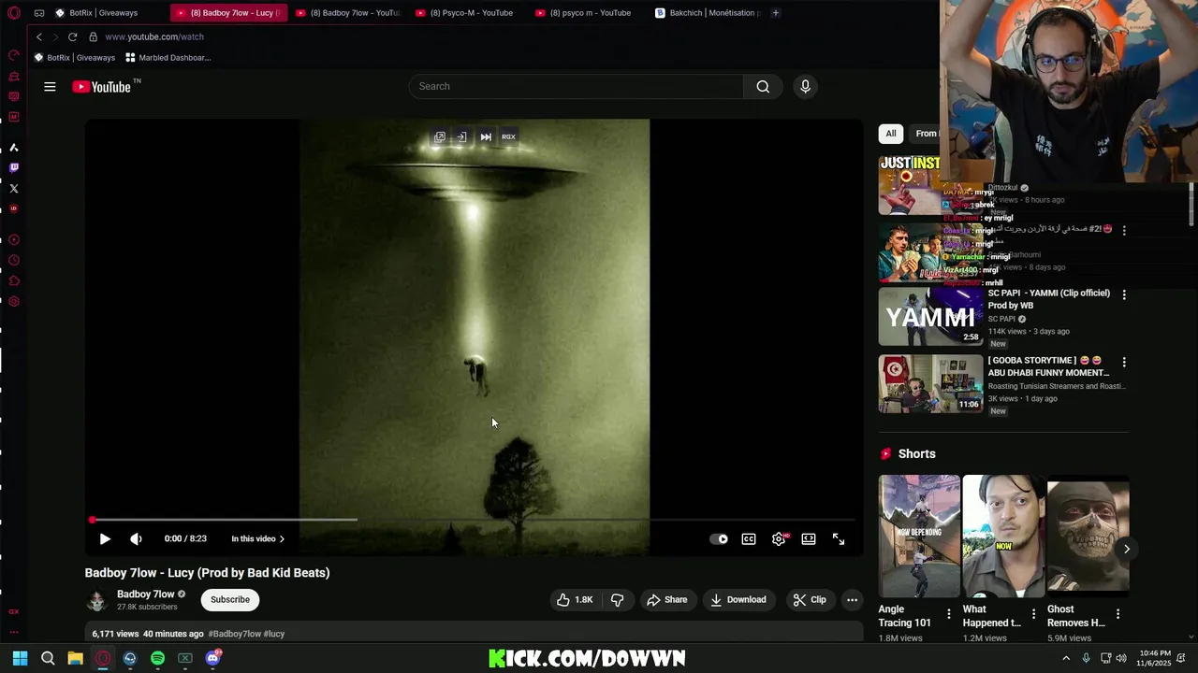
Task: Switch to BotRix Giveaways tab
Action: (103, 13)
